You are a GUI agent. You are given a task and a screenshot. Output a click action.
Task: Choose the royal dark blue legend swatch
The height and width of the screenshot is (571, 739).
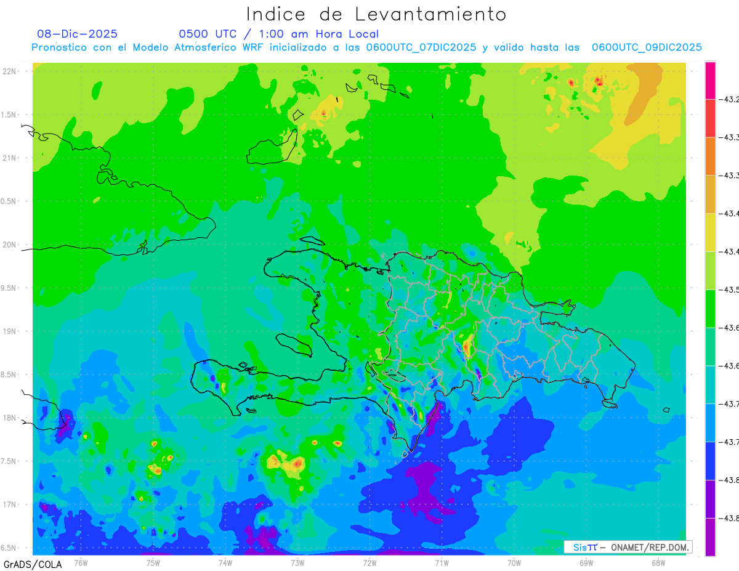pyautogui.click(x=710, y=461)
